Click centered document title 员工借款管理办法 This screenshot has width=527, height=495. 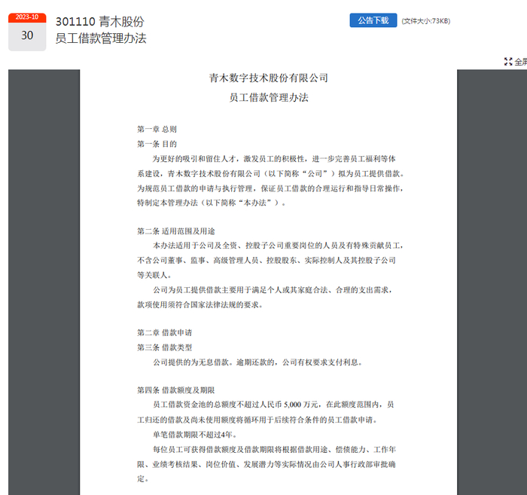(269, 97)
